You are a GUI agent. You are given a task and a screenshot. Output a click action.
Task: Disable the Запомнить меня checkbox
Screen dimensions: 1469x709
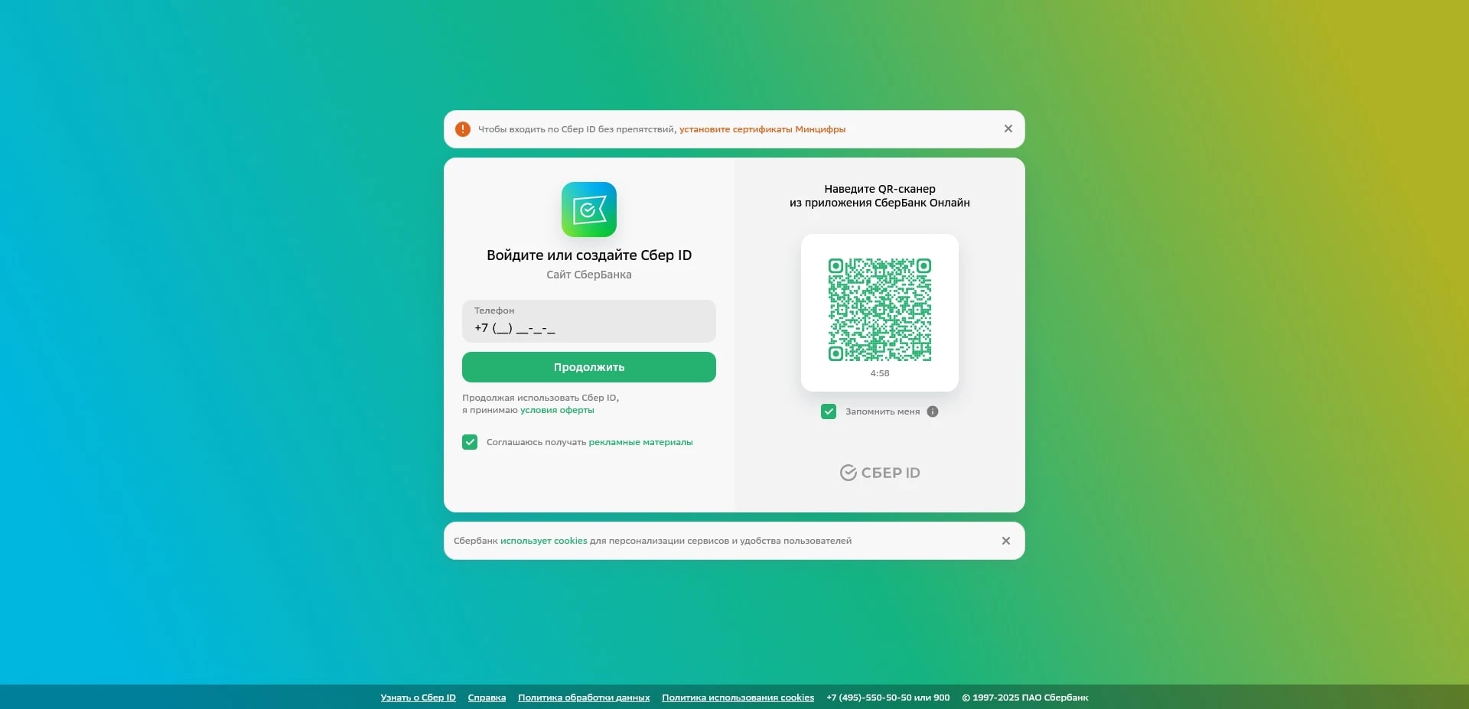click(x=829, y=411)
